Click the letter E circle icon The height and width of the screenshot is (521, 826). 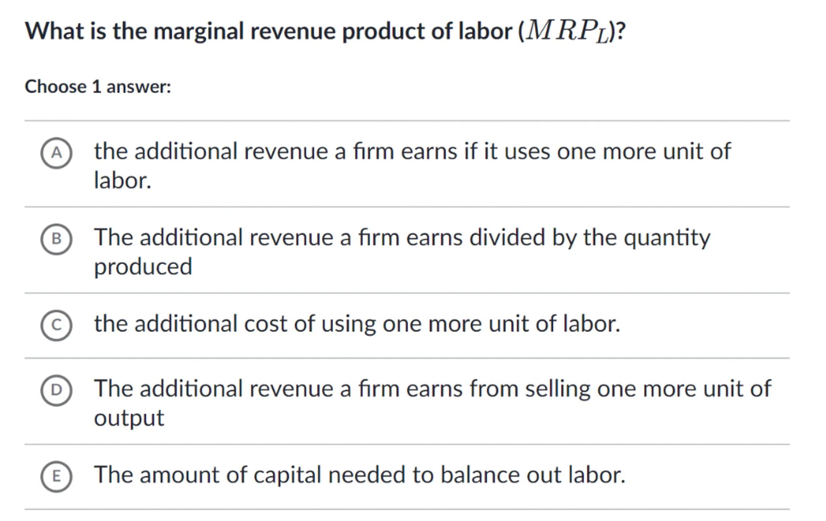[56, 476]
